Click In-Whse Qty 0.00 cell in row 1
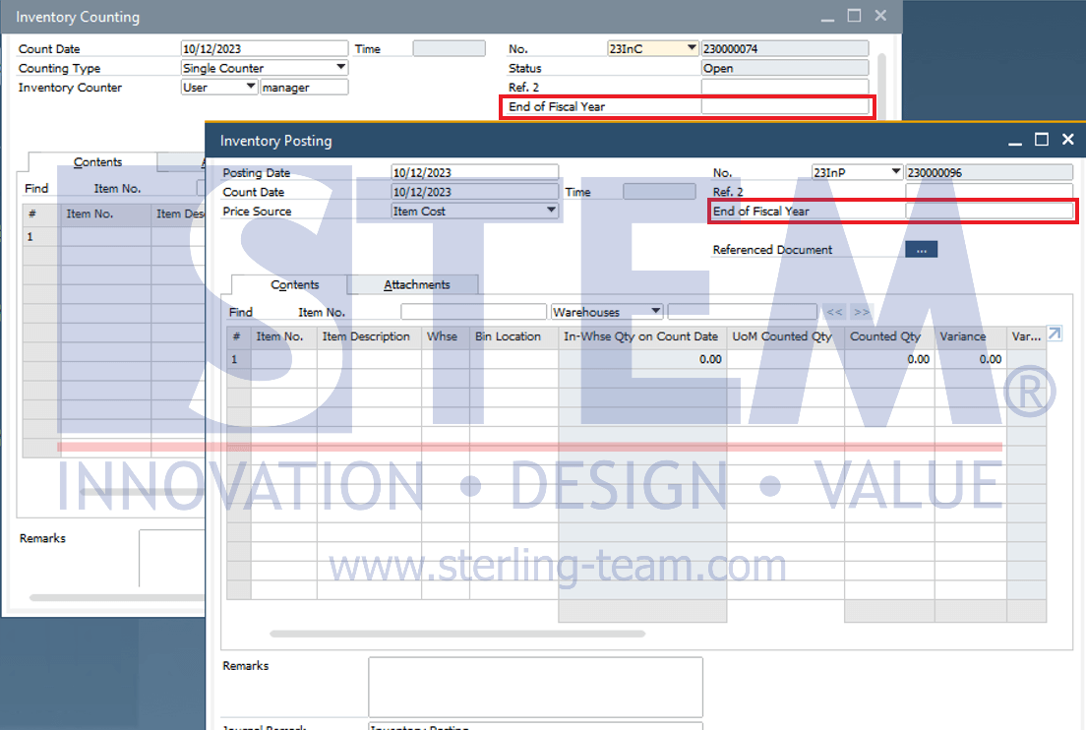 642,359
